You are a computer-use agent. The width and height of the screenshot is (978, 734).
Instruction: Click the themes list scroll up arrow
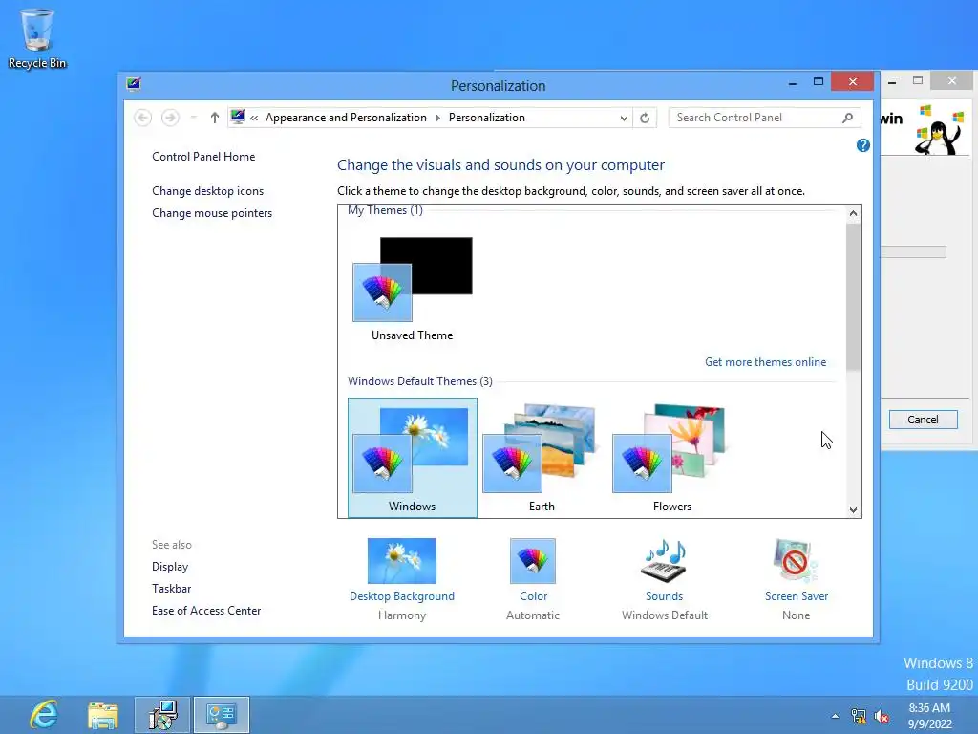coord(853,213)
